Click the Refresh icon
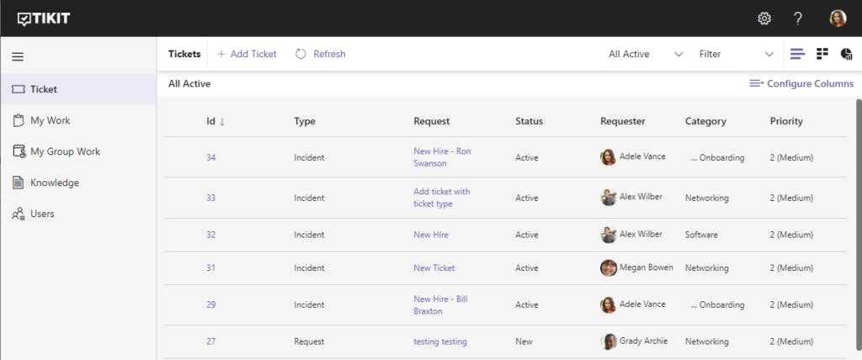The height and width of the screenshot is (360, 862). (301, 54)
